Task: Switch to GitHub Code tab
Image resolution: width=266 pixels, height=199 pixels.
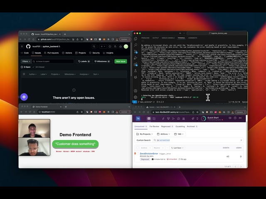Action: tap(25, 53)
